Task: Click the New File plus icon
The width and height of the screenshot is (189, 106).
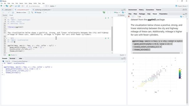Action: pyautogui.click(x=1, y=6)
